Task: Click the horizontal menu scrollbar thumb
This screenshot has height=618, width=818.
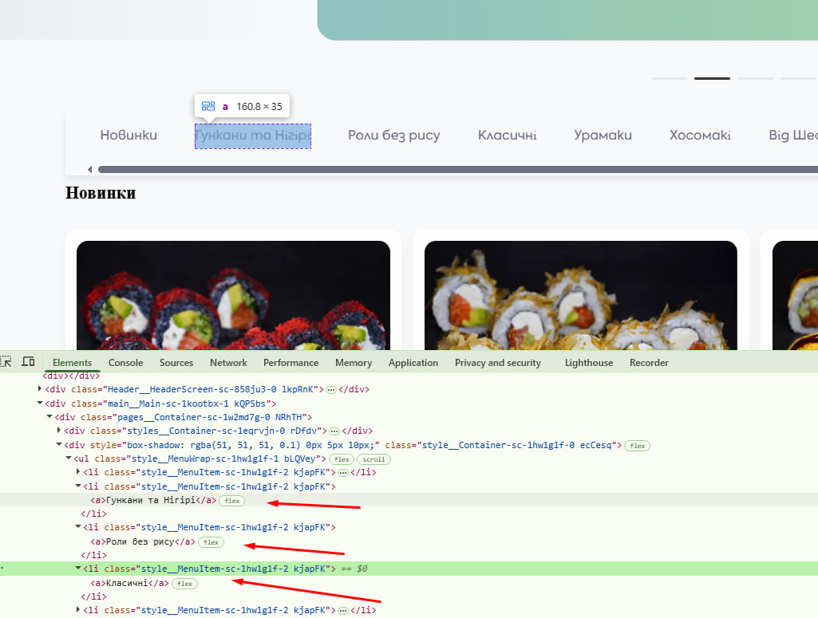Action: 458,169
